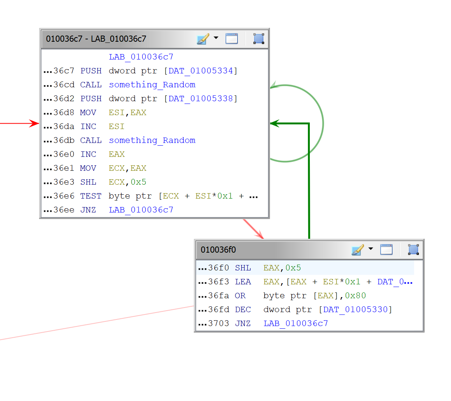
Task: Click the PUSH mnemonic at address 36c7
Action: coord(91,71)
